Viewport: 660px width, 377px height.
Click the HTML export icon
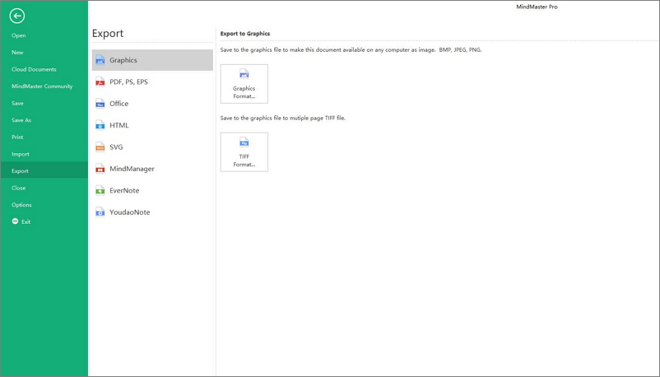pos(100,125)
